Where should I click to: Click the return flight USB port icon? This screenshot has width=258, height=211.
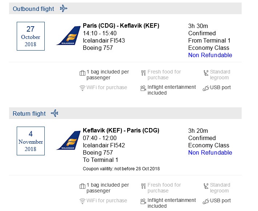point(206,201)
